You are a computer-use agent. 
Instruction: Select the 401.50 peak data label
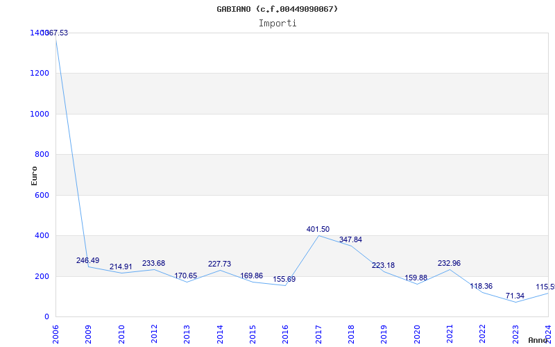[318, 230]
